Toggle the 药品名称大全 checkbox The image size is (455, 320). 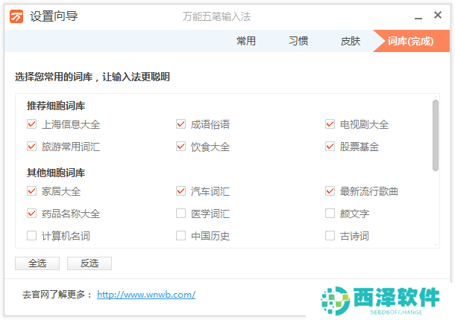pyautogui.click(x=31, y=214)
